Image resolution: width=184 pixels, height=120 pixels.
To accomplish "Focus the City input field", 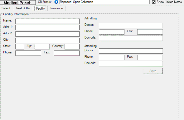I will [x=48, y=40].
